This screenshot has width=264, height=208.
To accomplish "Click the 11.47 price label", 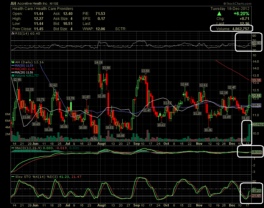I will 147,110.
